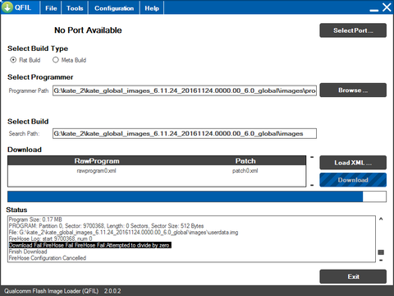The height and width of the screenshot is (296, 394).
Task: Click the RawProgram column header
Action: pyautogui.click(x=97, y=161)
